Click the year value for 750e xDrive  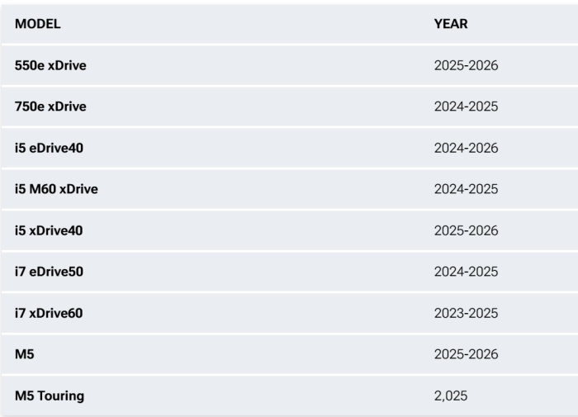tap(466, 107)
